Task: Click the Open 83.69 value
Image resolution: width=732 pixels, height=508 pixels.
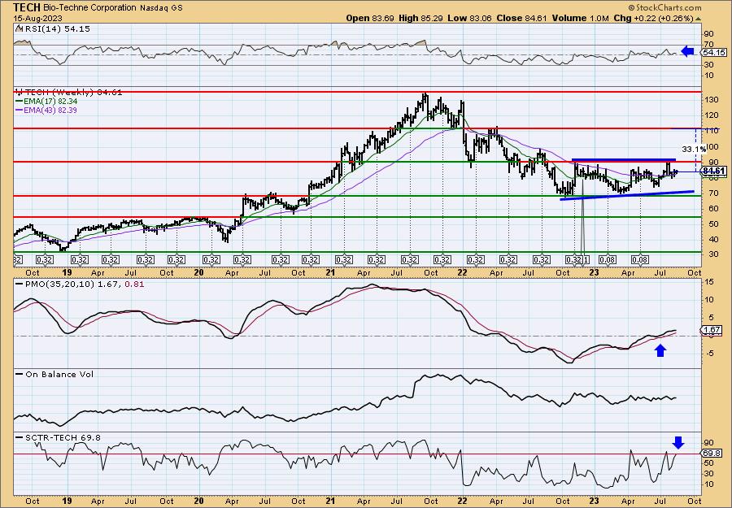Action: 370,18
